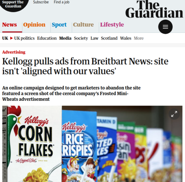Click the red UK section arrow
This screenshot has height=182, width=185.
tap(11, 38)
